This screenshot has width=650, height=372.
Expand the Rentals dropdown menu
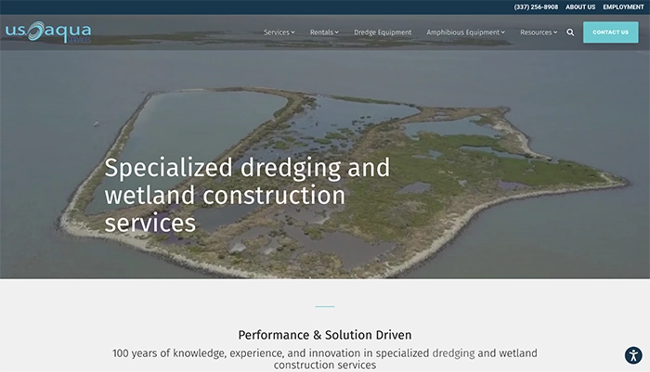(324, 32)
